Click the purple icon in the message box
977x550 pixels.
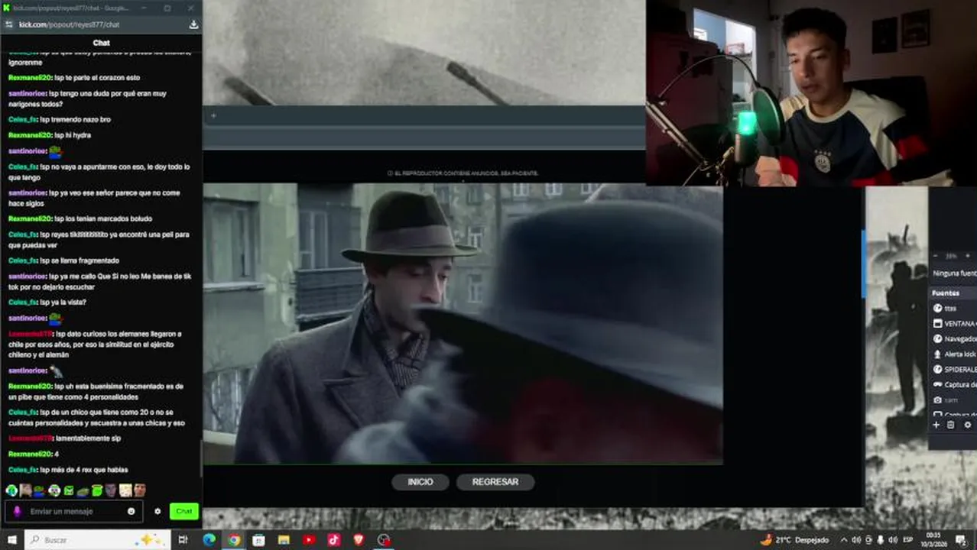pyautogui.click(x=17, y=511)
